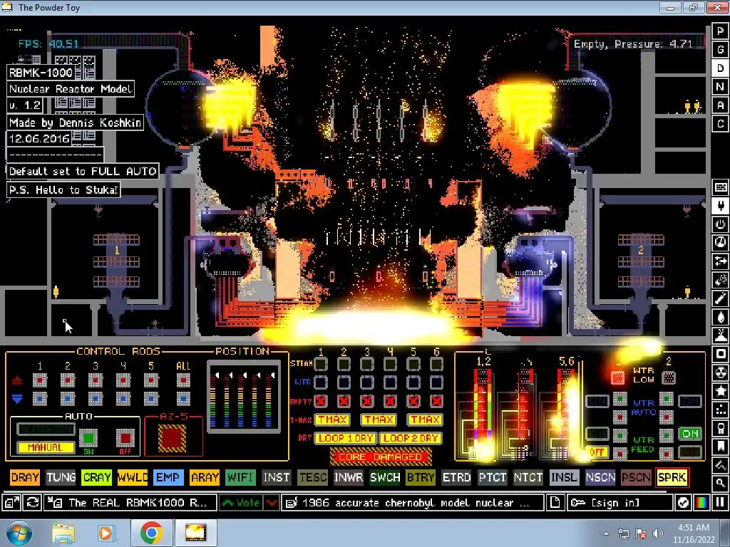Select the CRAY element
Image resolution: width=730 pixels, height=547 pixels.
point(97,477)
